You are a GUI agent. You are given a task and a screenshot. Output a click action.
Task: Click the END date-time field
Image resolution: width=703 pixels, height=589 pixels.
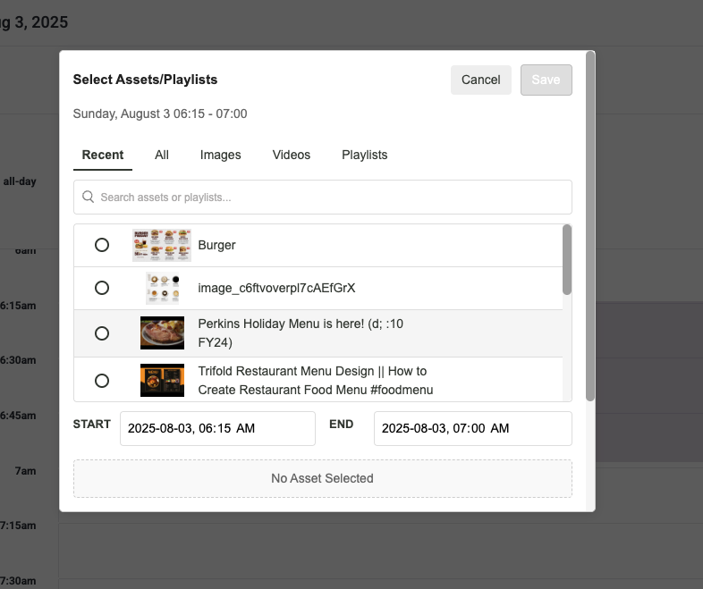click(472, 428)
